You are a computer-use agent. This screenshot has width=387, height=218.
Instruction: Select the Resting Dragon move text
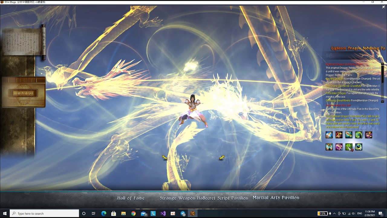pyautogui.click(x=334, y=79)
